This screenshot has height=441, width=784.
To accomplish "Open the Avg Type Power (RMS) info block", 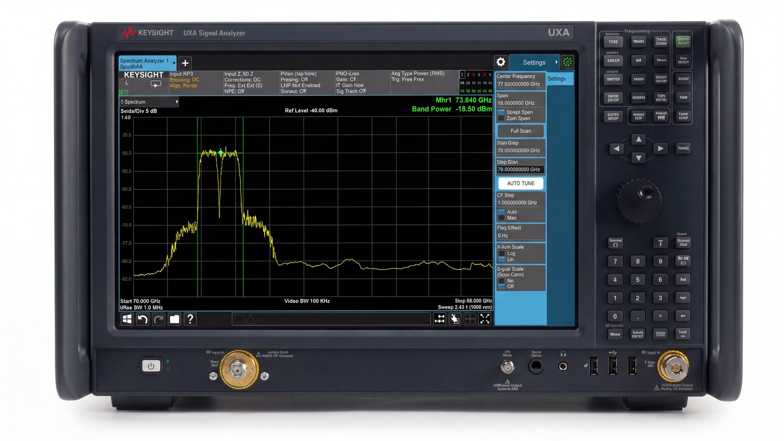I will click(x=423, y=82).
